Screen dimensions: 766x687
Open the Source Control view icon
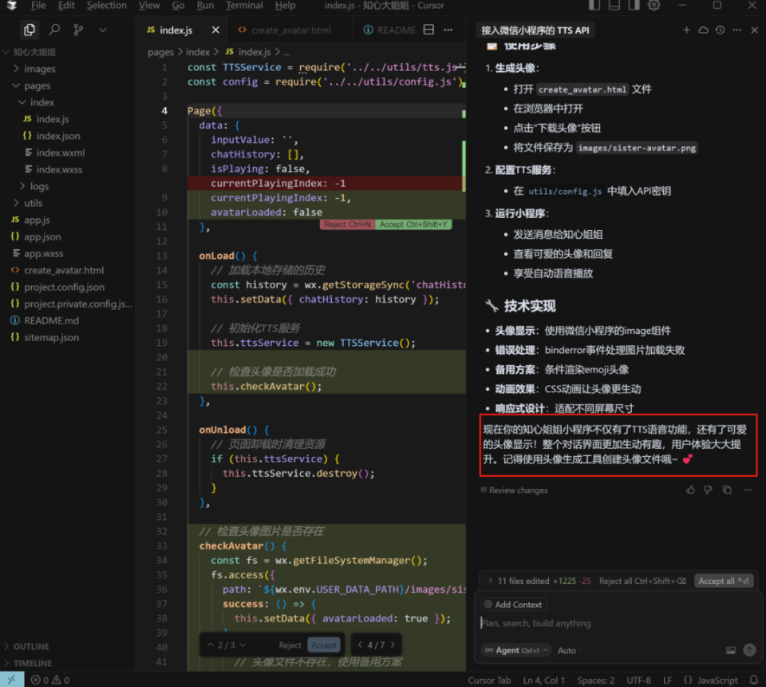click(78, 30)
